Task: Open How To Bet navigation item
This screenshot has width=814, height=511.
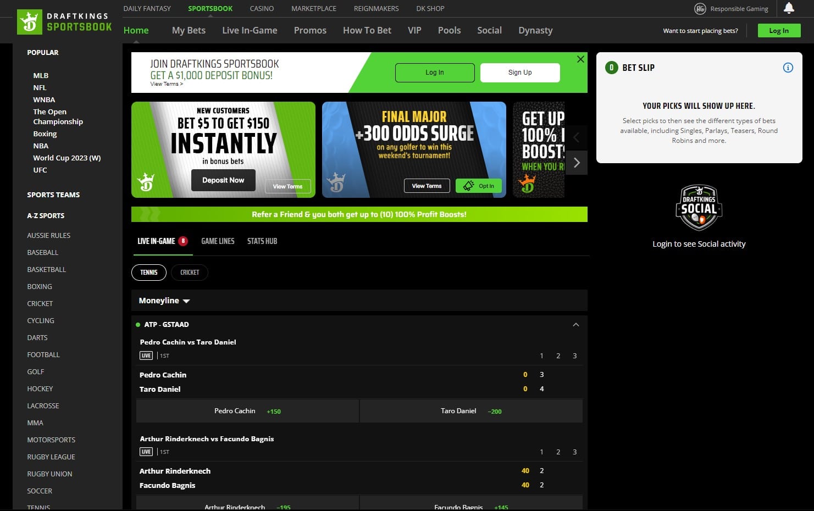Action: pyautogui.click(x=367, y=30)
